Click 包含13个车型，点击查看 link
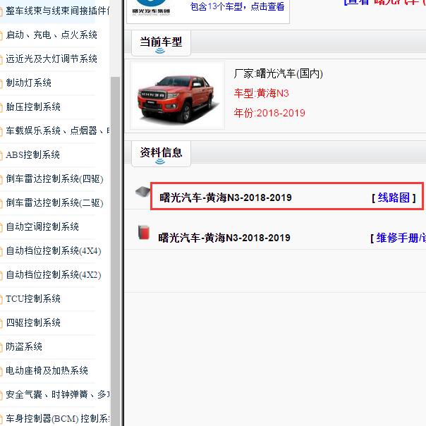The height and width of the screenshot is (426, 426). 237,6
